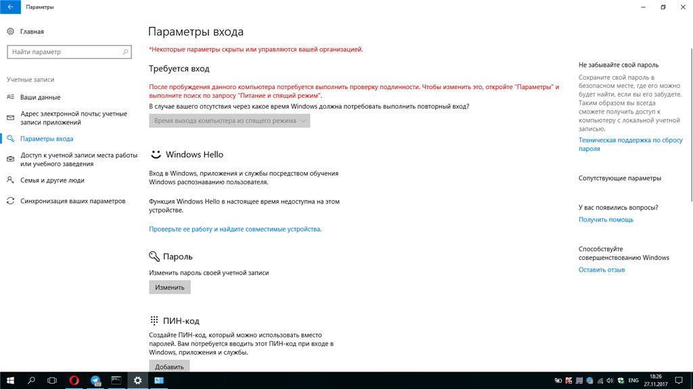Image resolution: width=693 pixels, height=389 pixels.
Task: Open Доступ к учетной записи места работы
Action: point(79,159)
